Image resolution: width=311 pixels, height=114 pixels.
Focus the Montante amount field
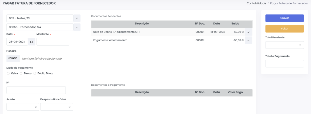point(53,42)
